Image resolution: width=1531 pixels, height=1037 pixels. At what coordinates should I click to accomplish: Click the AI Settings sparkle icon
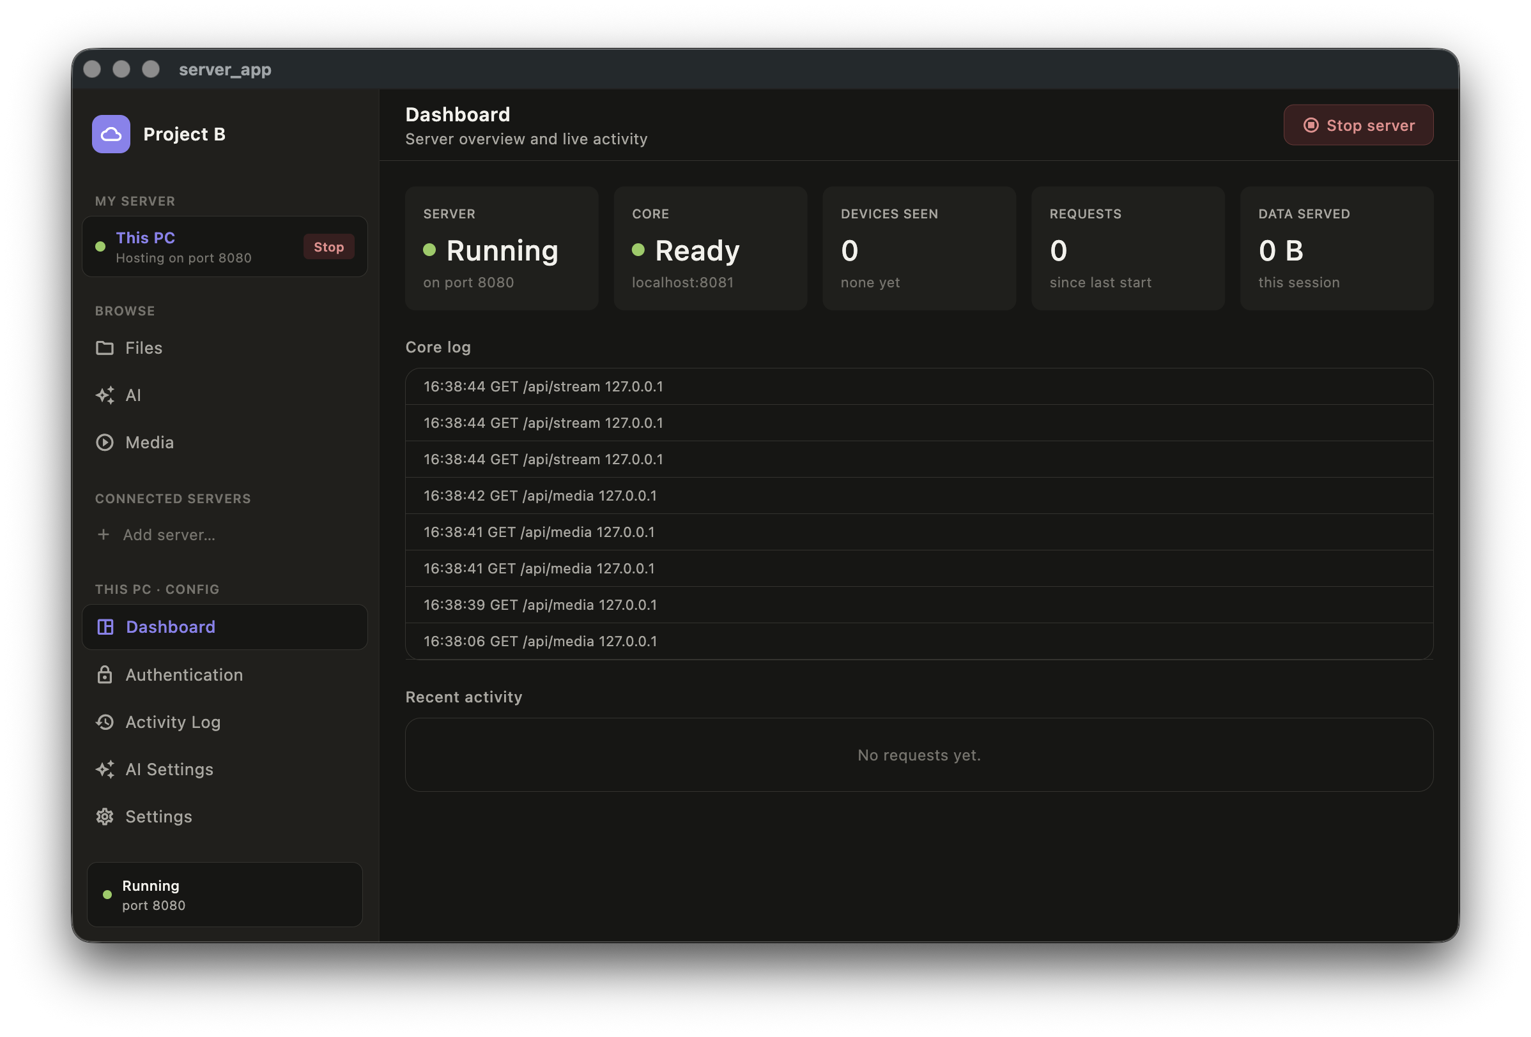[x=105, y=769]
